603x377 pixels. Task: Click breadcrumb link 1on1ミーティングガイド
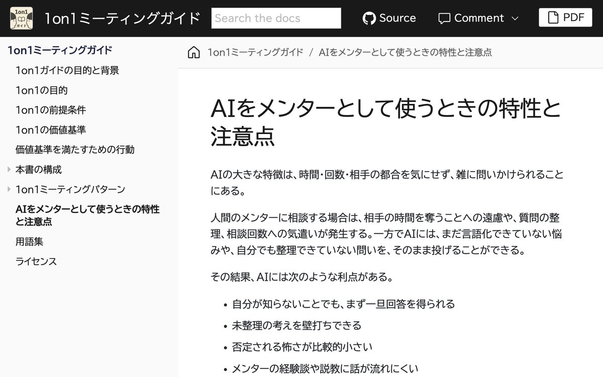256,52
